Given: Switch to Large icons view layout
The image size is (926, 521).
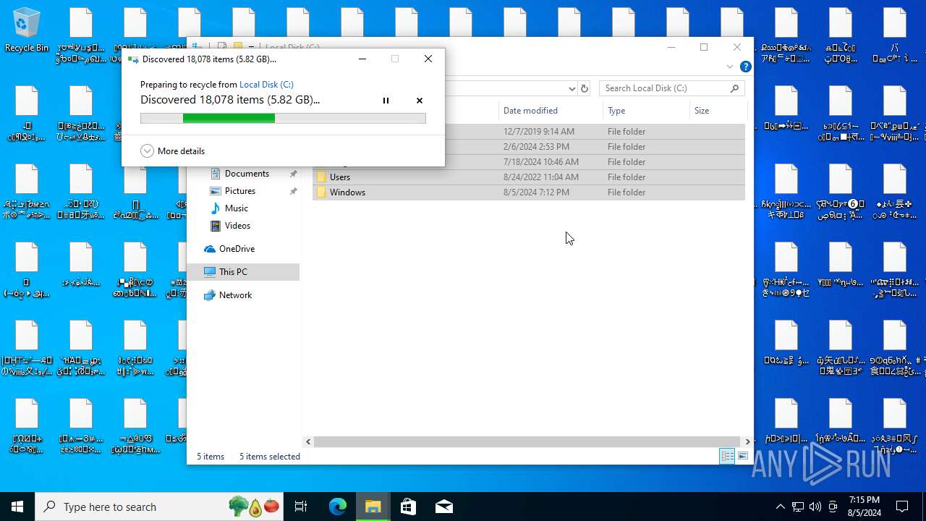Looking at the screenshot, I should [743, 456].
